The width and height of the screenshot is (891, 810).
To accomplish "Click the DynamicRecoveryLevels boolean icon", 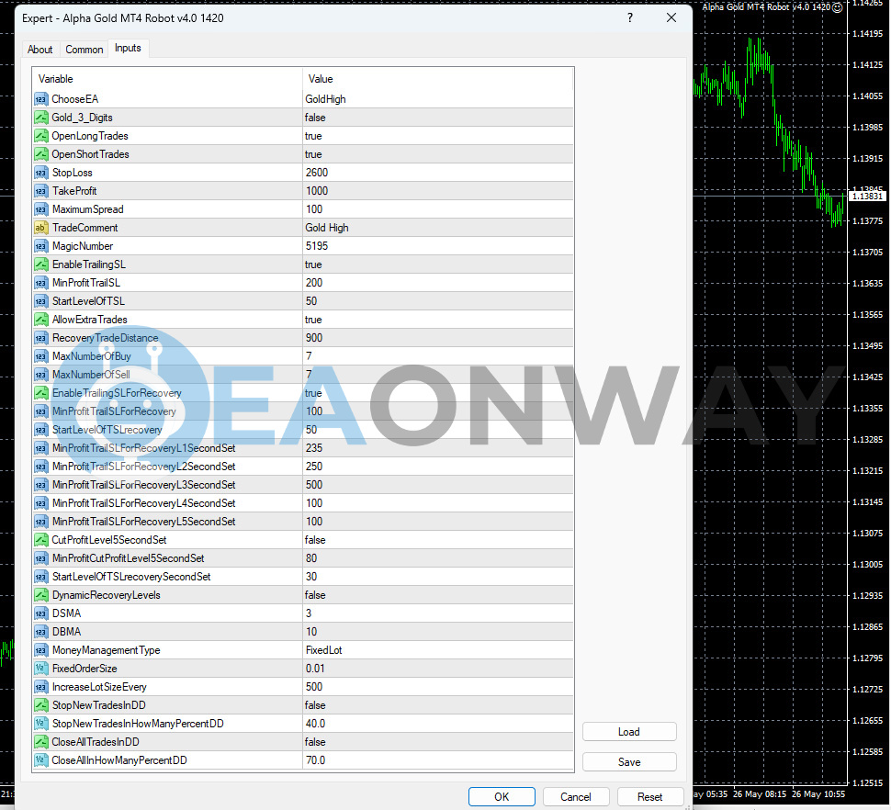I will (x=41, y=595).
